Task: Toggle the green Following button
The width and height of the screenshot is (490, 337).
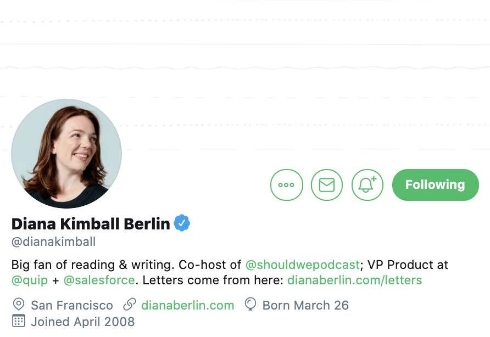Action: (435, 185)
